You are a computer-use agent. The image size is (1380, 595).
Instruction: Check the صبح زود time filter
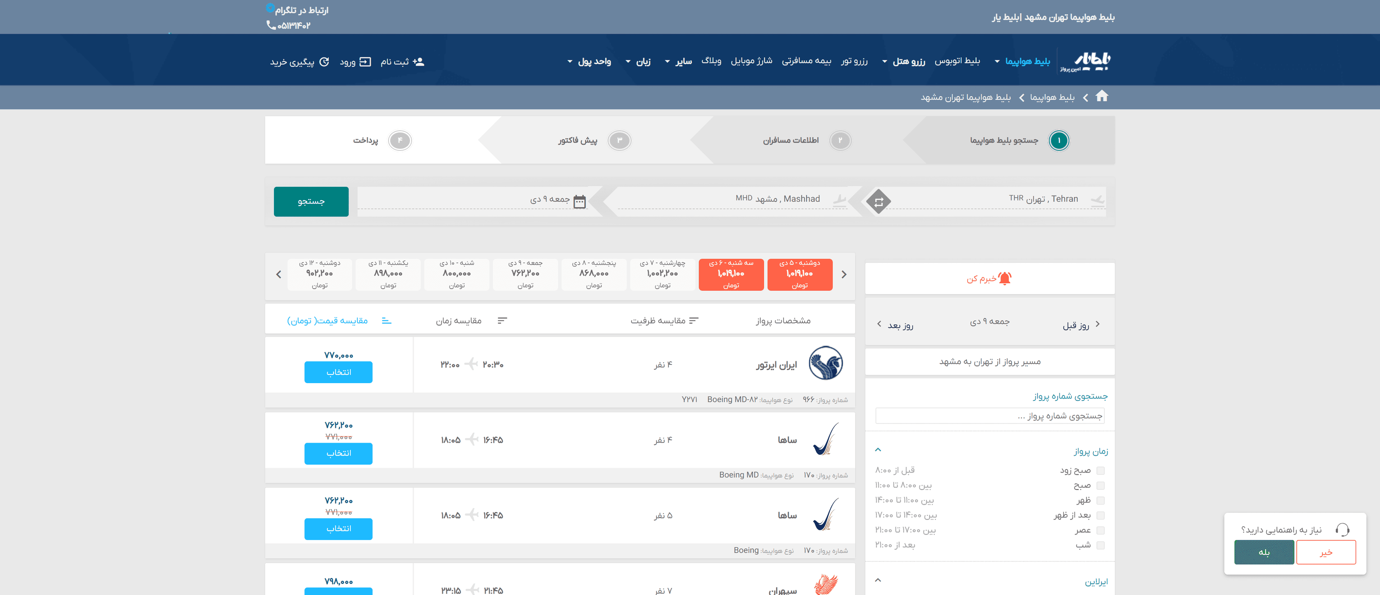coord(1100,470)
